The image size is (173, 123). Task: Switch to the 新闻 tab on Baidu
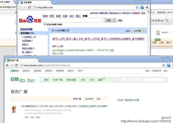tap(45, 16)
